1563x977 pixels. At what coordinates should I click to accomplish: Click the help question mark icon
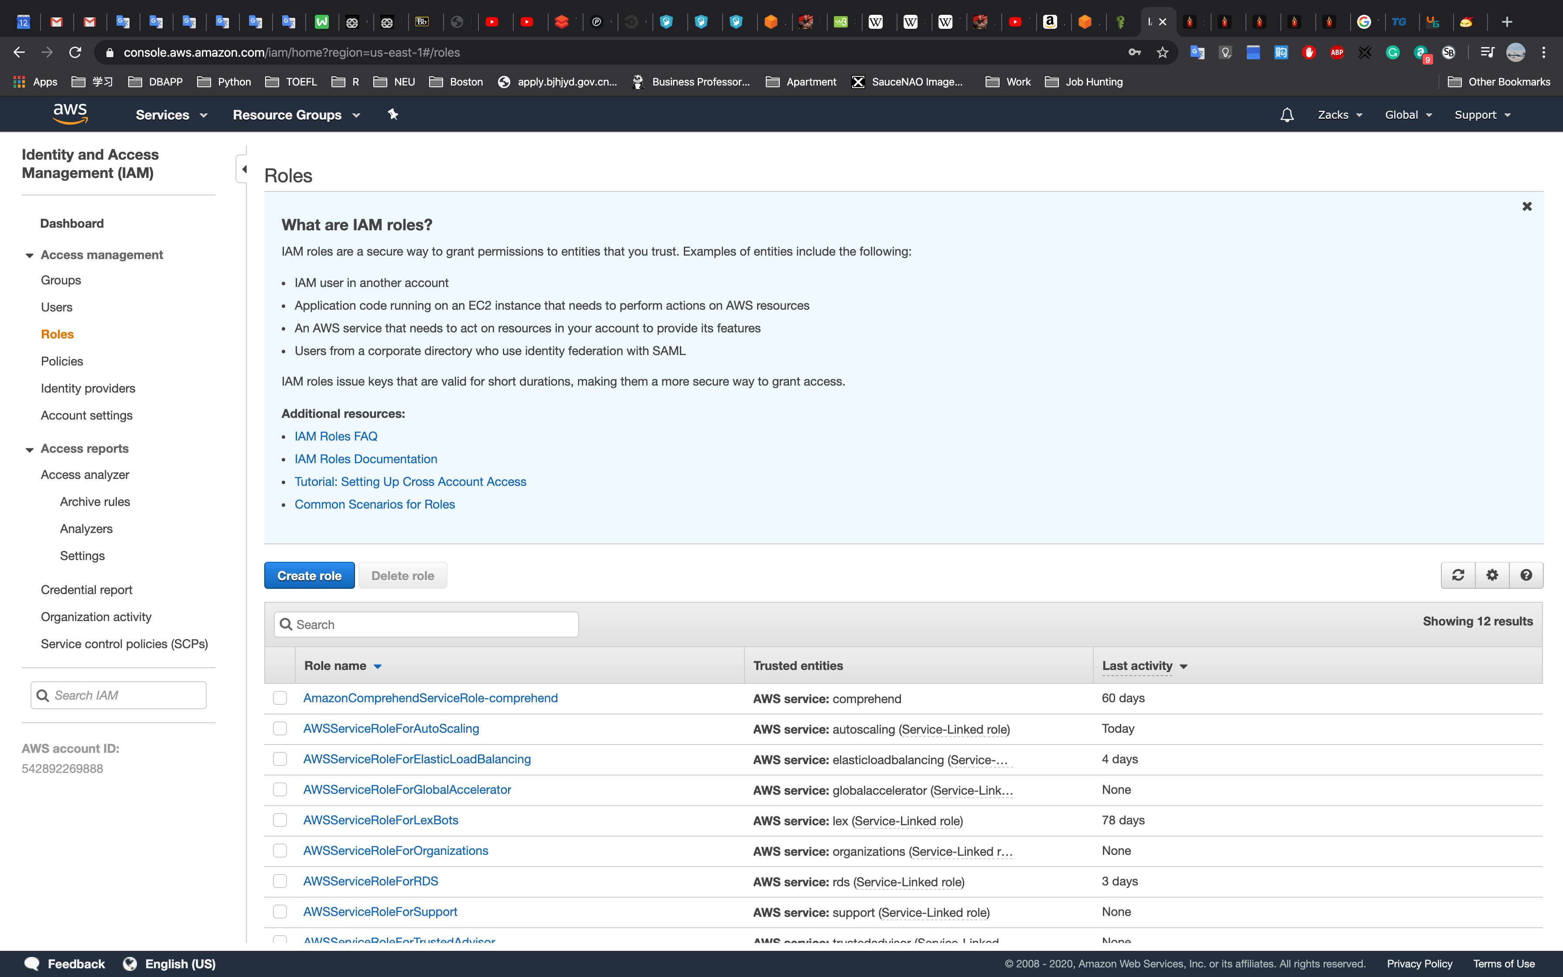[1526, 575]
